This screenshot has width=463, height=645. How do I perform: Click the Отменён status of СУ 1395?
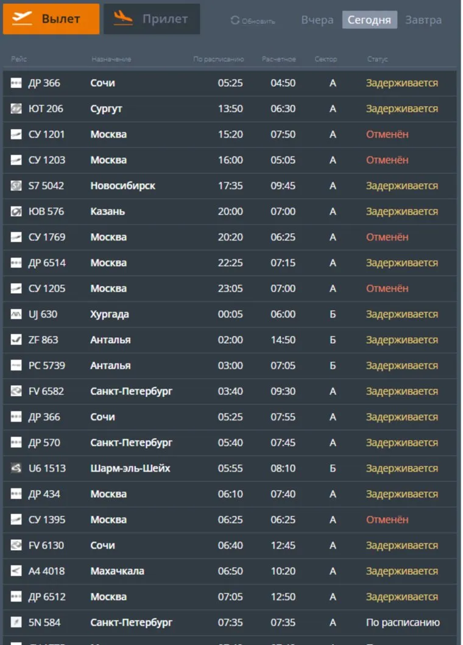[387, 520]
